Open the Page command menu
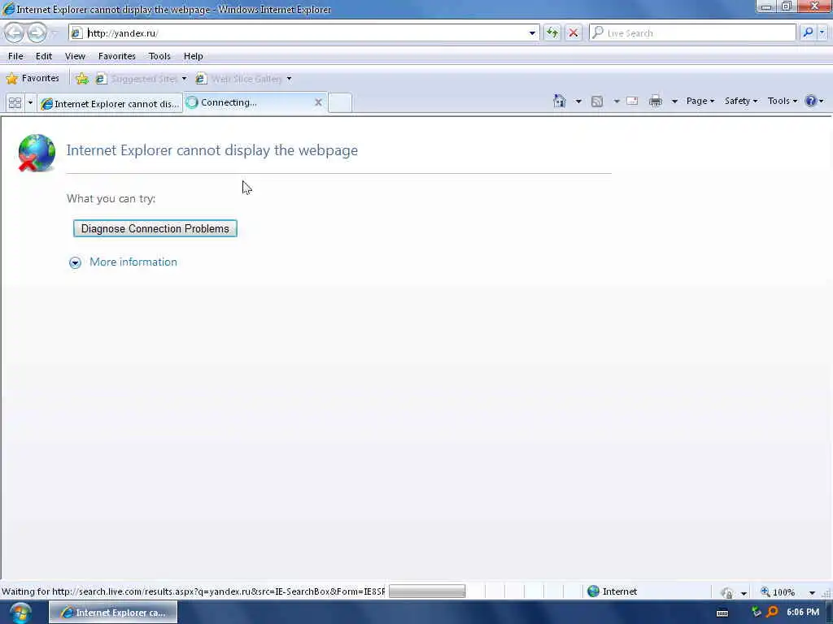This screenshot has height=624, width=833. click(x=700, y=101)
